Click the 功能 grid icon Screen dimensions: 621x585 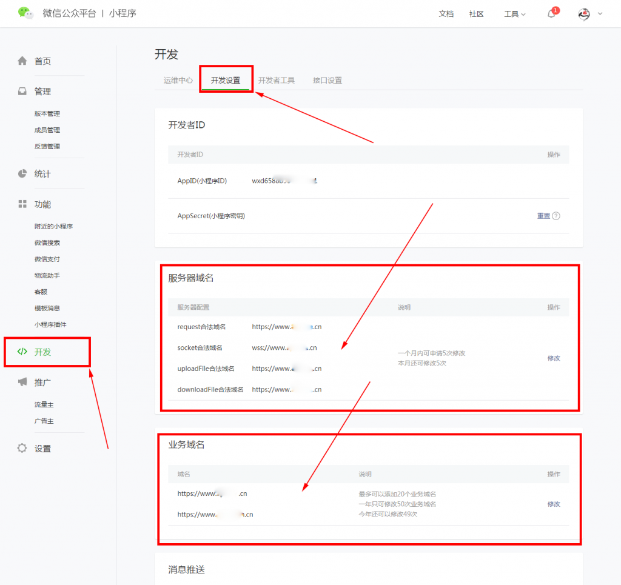22,204
